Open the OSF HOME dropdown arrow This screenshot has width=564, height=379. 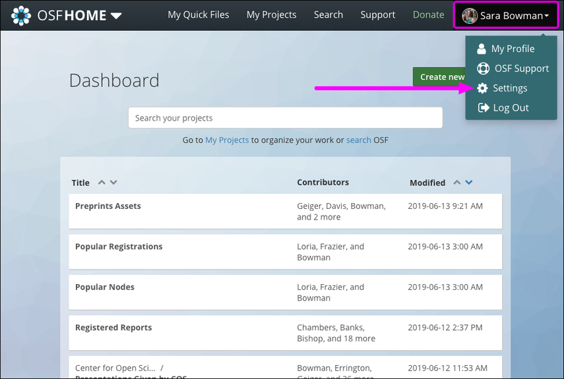116,16
